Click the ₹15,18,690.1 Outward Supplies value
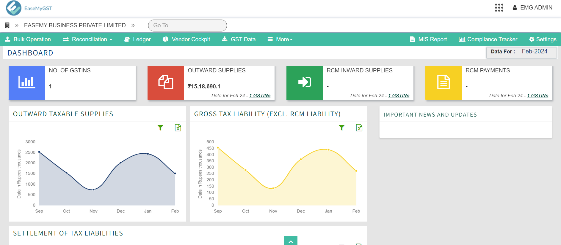The width and height of the screenshot is (561, 245). pyautogui.click(x=204, y=86)
